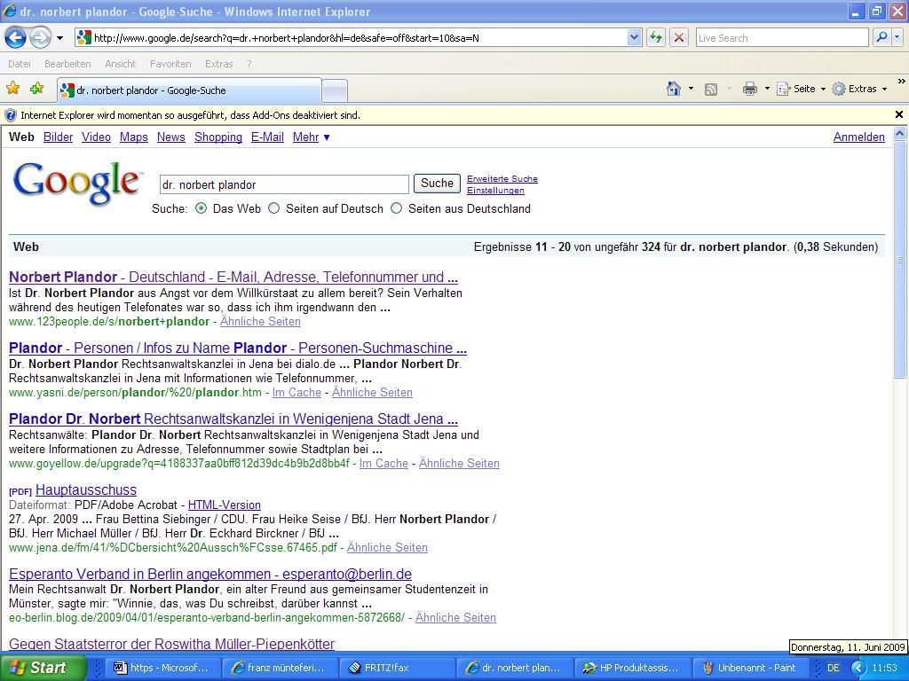Click the Anmelden sign-in link
909x681 pixels.
(859, 137)
